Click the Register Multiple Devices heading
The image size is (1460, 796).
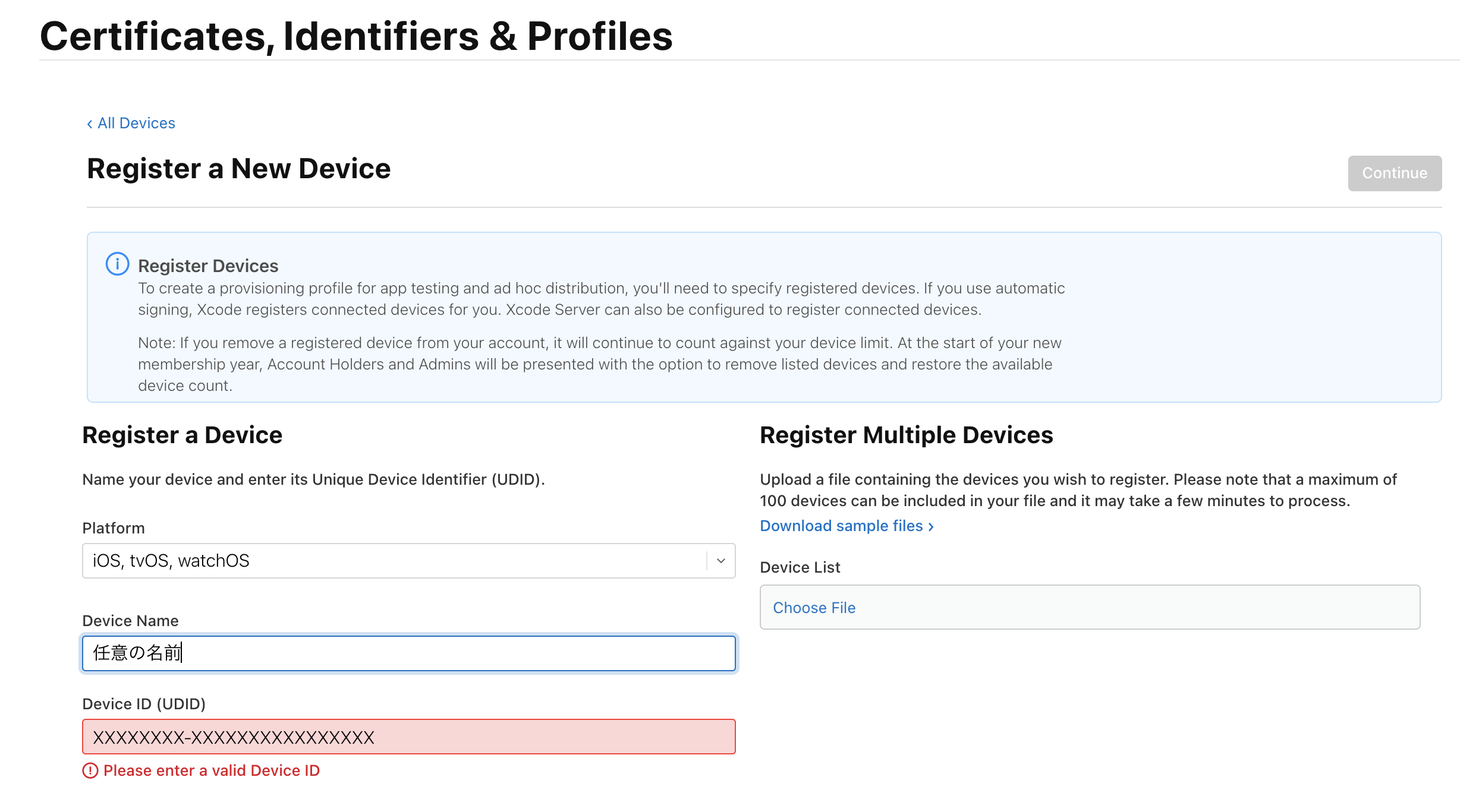[906, 435]
